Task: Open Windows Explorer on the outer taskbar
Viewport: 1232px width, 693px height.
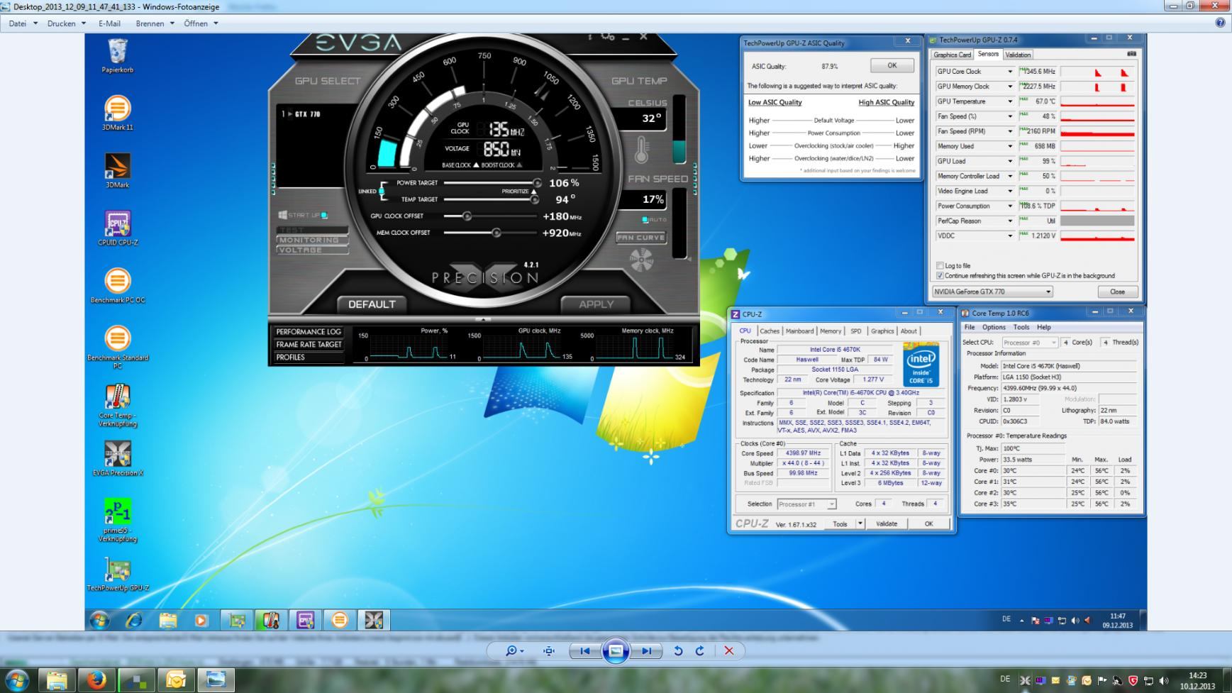Action: point(56,680)
